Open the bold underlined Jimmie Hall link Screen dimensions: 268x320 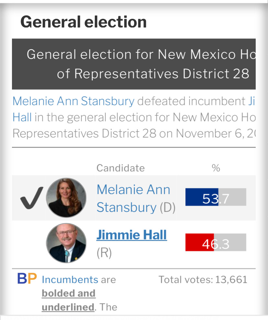click(x=132, y=235)
